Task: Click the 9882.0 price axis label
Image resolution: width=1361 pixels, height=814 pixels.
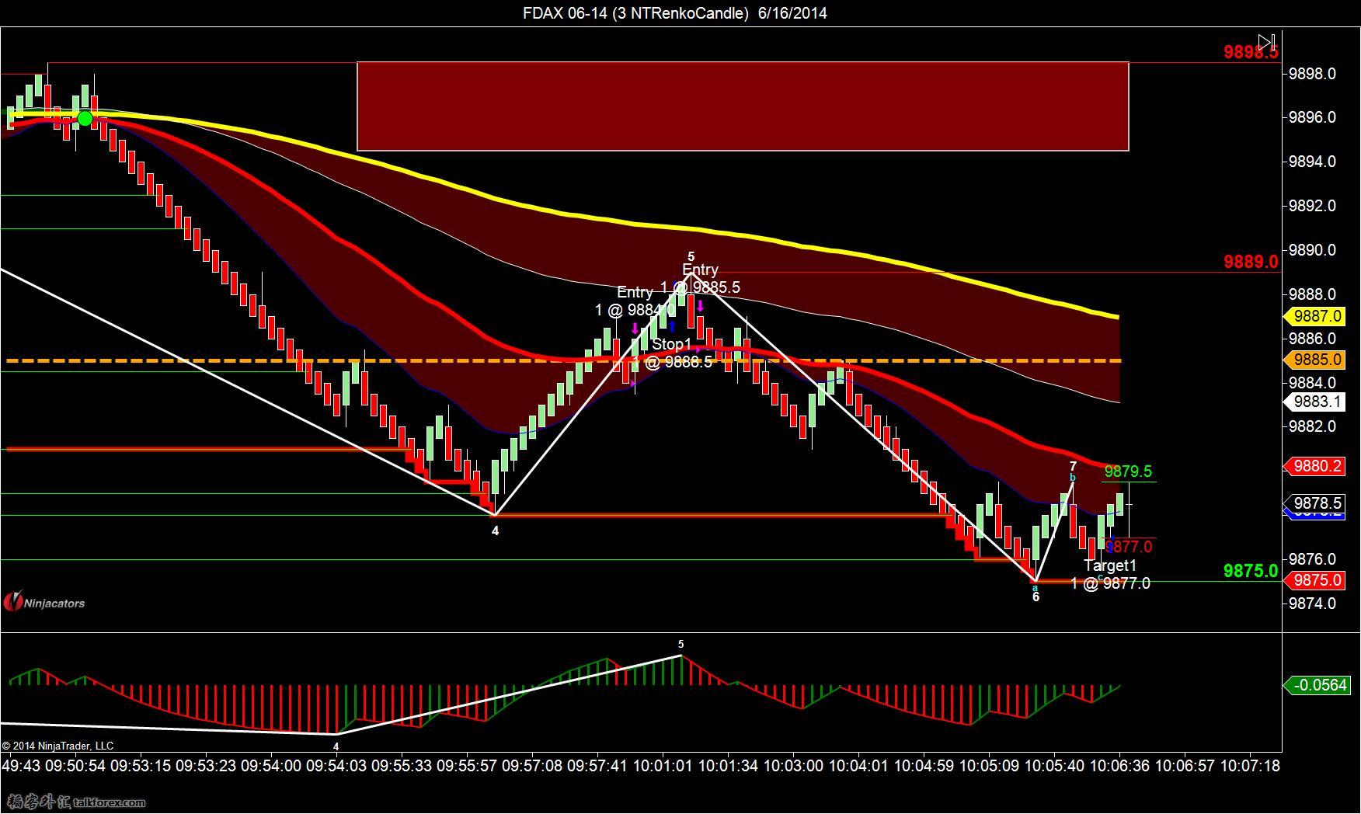Action: point(1312,426)
